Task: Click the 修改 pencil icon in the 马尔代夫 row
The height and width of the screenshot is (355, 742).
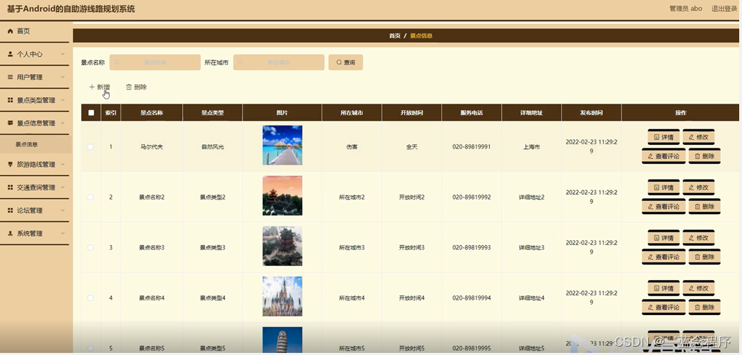Action: coord(692,137)
